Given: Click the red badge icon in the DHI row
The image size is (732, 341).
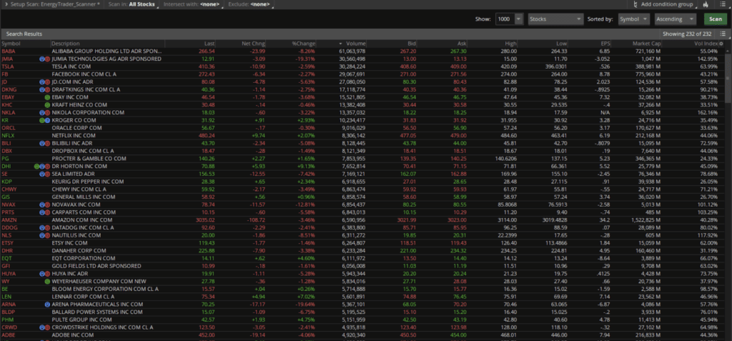Looking at the screenshot, I should coord(47,167).
